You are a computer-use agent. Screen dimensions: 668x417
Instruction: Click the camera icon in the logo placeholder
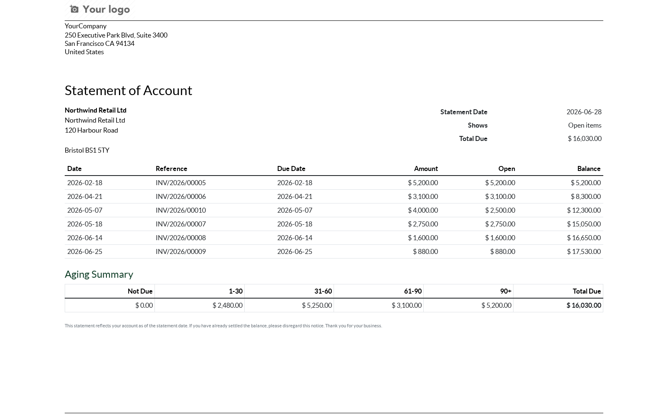point(74,9)
